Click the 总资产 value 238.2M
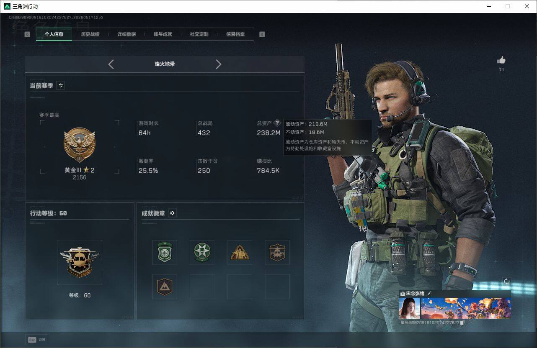The width and height of the screenshot is (537, 348). click(x=268, y=133)
